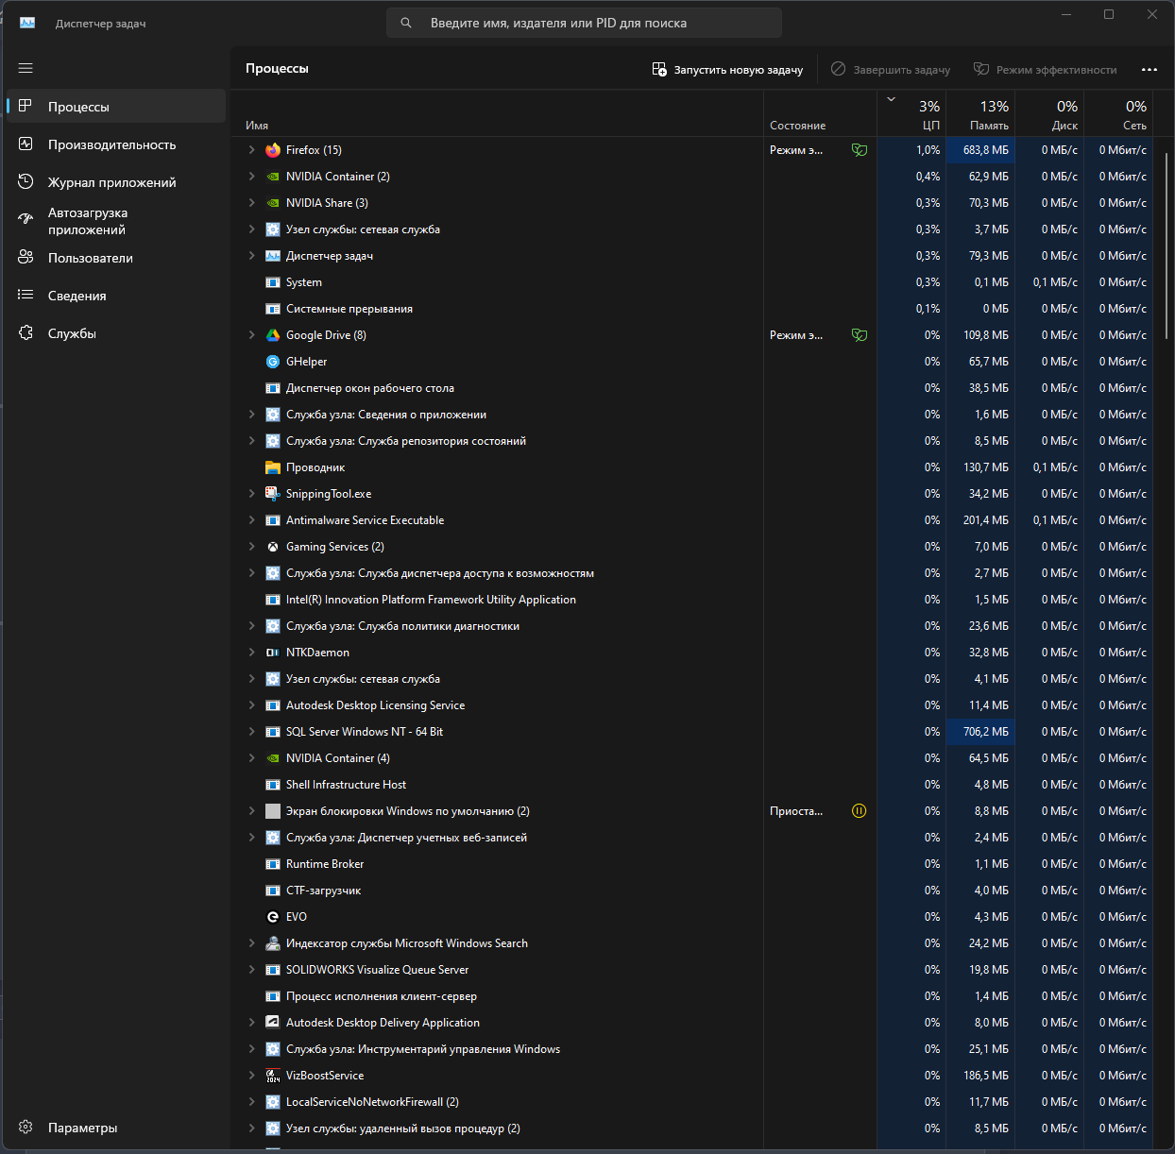Click the Экран блокировки Windows gray icon
Screen dimensions: 1175x1154
click(x=273, y=811)
